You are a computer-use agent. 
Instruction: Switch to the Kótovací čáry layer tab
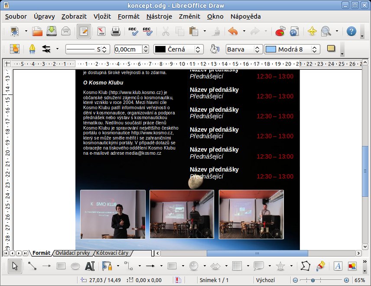112,253
